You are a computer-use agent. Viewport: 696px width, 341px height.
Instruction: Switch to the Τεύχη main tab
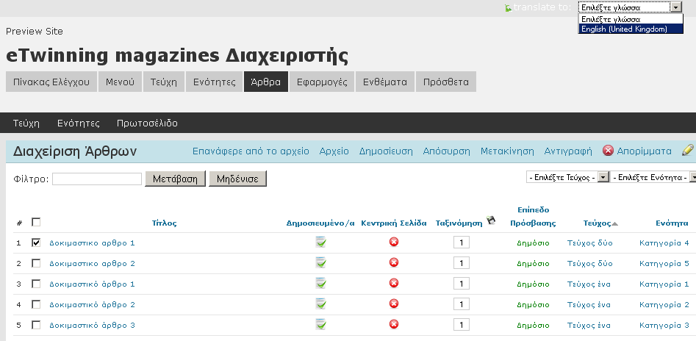(164, 82)
